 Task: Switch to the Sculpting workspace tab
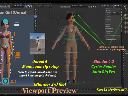point(6,4)
